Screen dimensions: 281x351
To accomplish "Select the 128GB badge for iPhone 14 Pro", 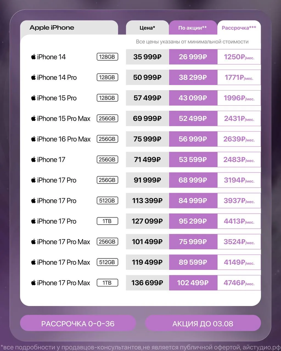I will point(107,77).
